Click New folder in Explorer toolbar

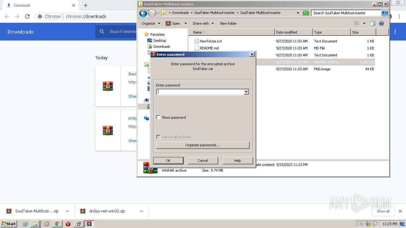[228, 23]
